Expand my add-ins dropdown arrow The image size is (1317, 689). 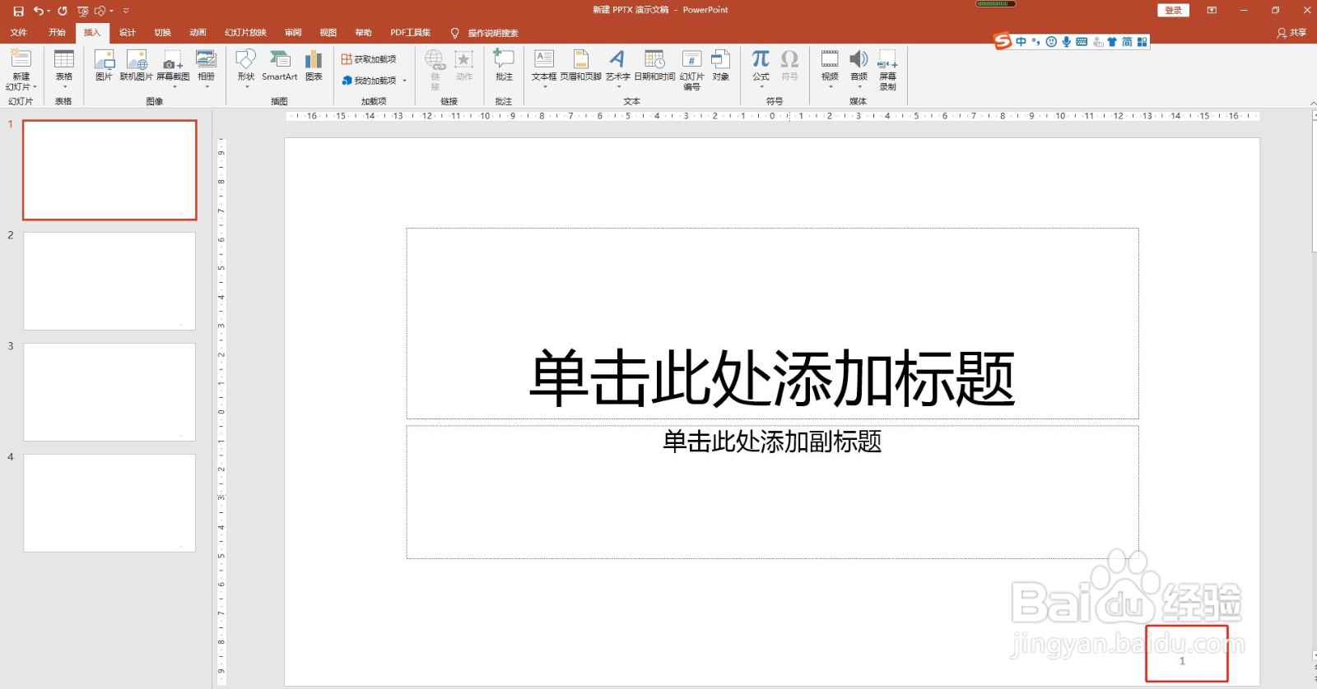pos(404,81)
